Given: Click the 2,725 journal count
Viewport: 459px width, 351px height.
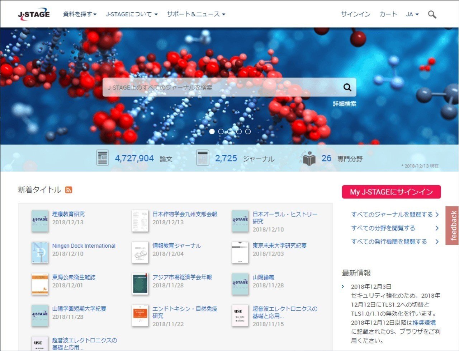Looking at the screenshot, I should 226,158.
